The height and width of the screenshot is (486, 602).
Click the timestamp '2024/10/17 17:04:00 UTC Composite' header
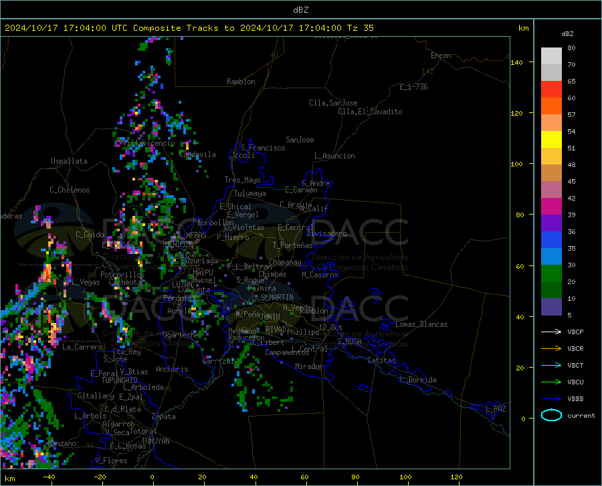pos(92,28)
